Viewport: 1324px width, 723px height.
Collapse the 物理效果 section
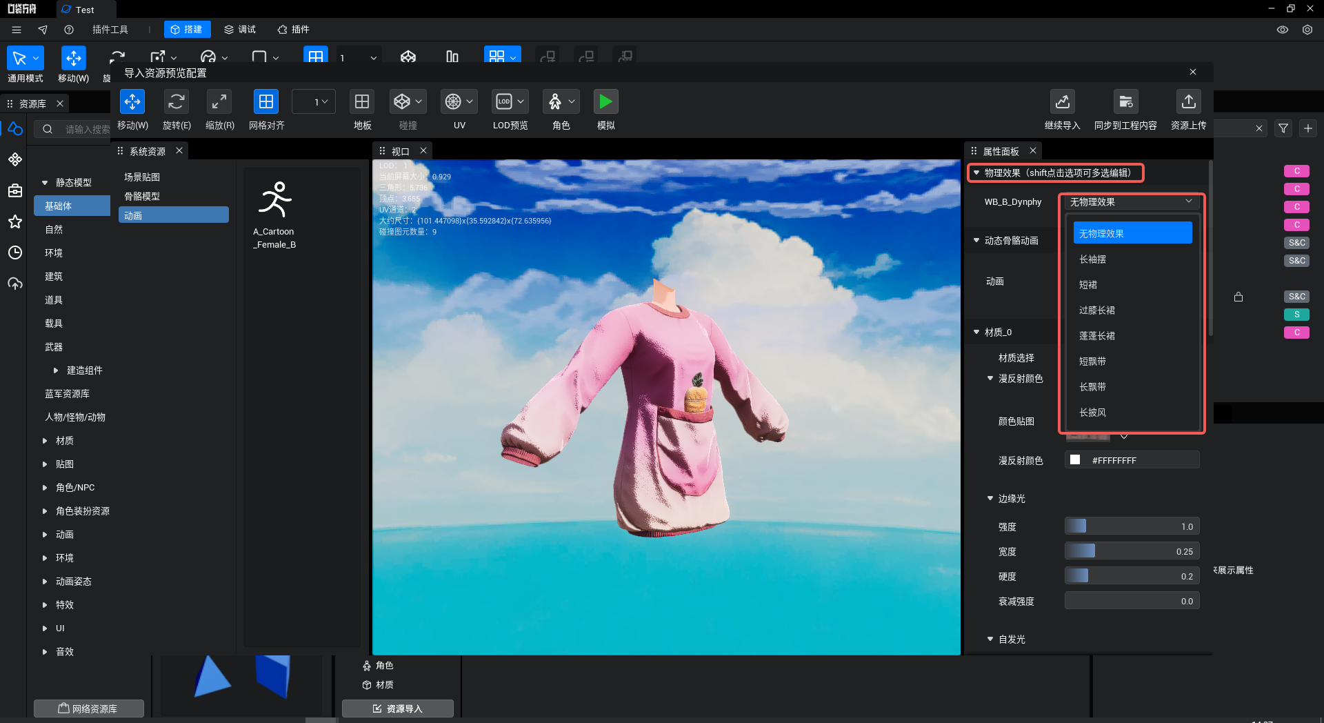pyautogui.click(x=976, y=172)
